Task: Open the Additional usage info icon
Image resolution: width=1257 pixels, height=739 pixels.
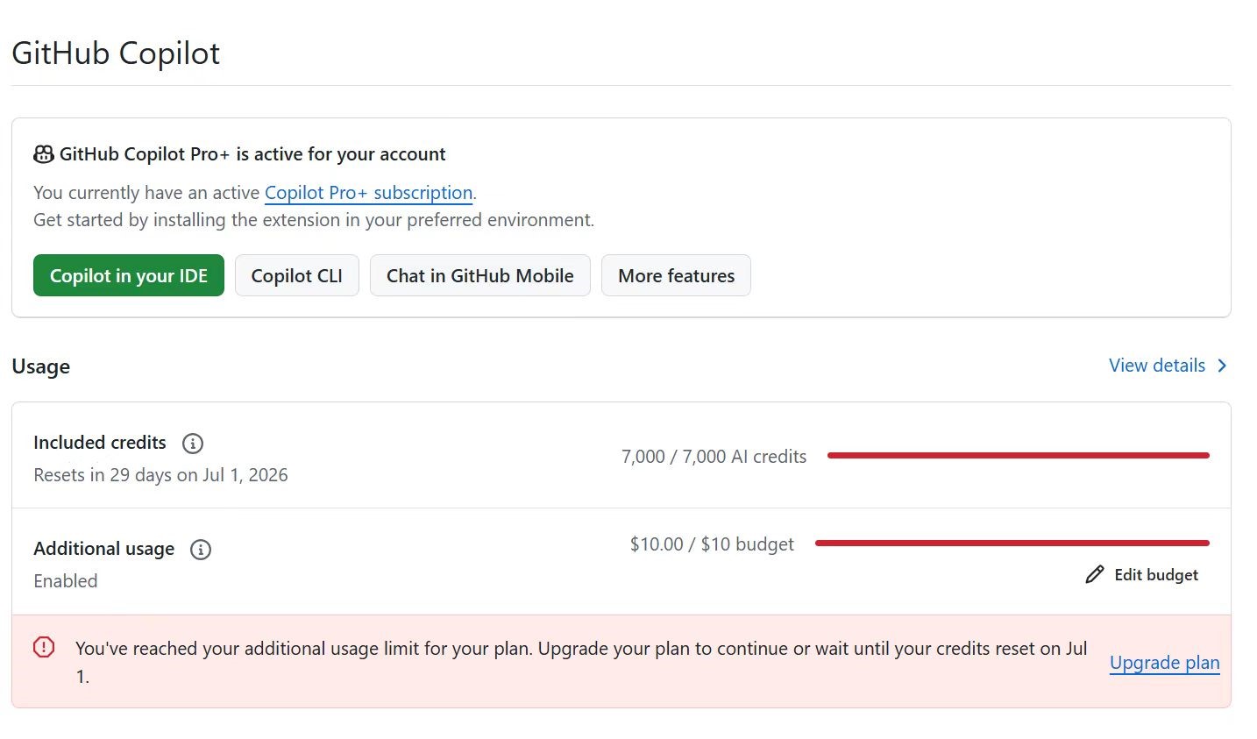Action: click(x=201, y=550)
